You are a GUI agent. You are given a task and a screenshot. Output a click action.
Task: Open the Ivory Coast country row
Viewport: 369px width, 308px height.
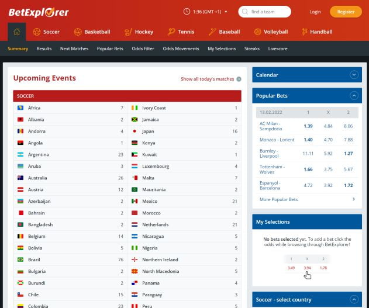coord(184,108)
